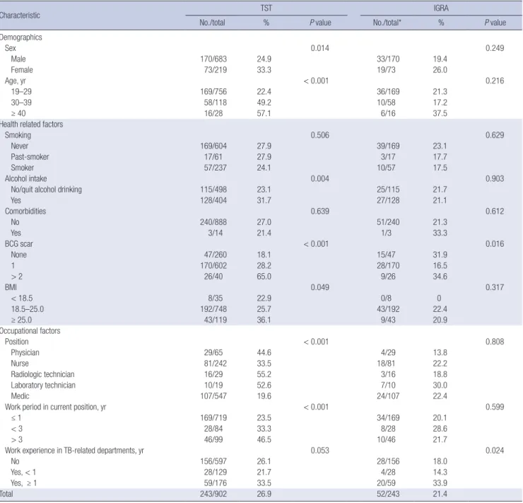Click the '≥ 40' age row label
523x503 pixels.
(18, 113)
